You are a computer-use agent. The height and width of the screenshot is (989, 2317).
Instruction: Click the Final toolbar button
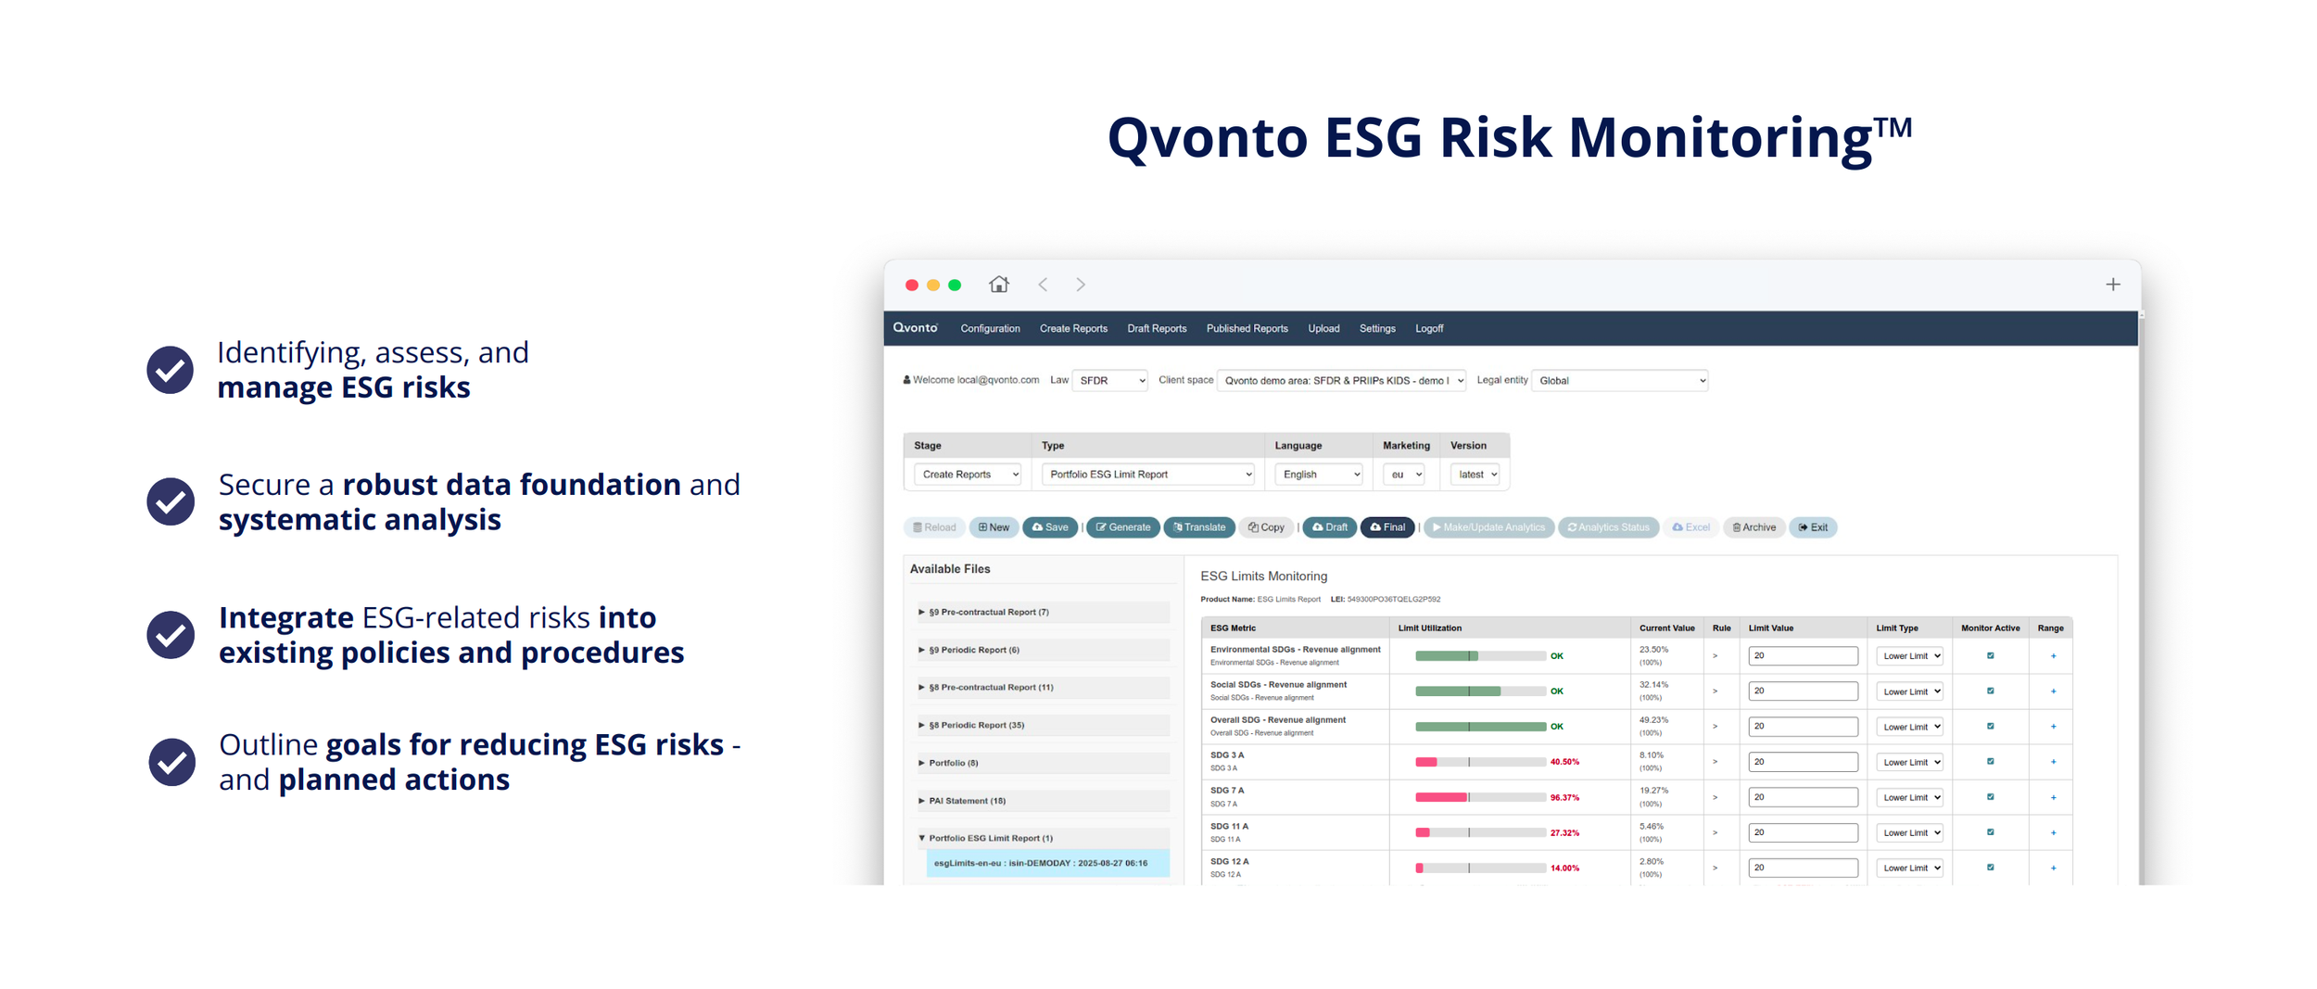pyautogui.click(x=1387, y=527)
